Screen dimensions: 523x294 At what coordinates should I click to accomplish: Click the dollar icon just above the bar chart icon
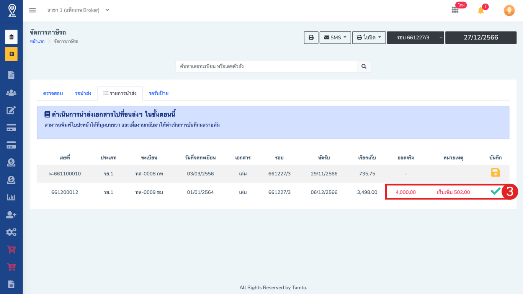point(11,180)
